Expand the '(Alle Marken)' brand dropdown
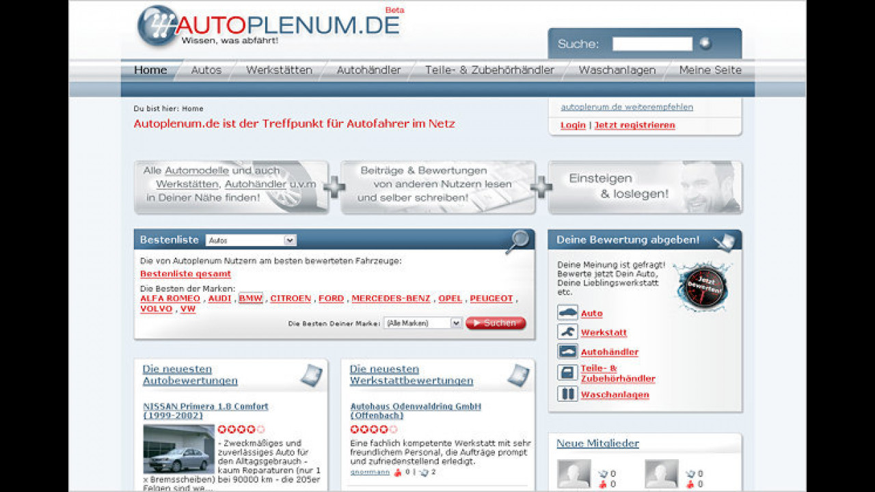This screenshot has height=492, width=875. [x=422, y=322]
